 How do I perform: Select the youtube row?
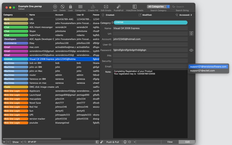(51, 123)
